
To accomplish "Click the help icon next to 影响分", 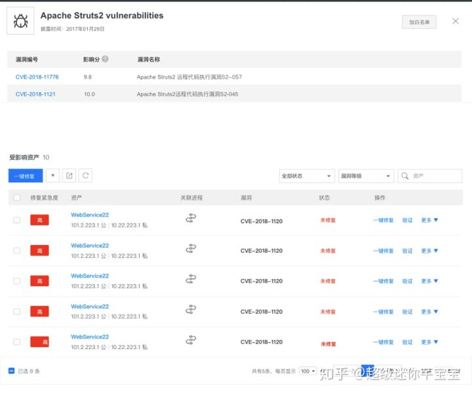I will pos(105,59).
